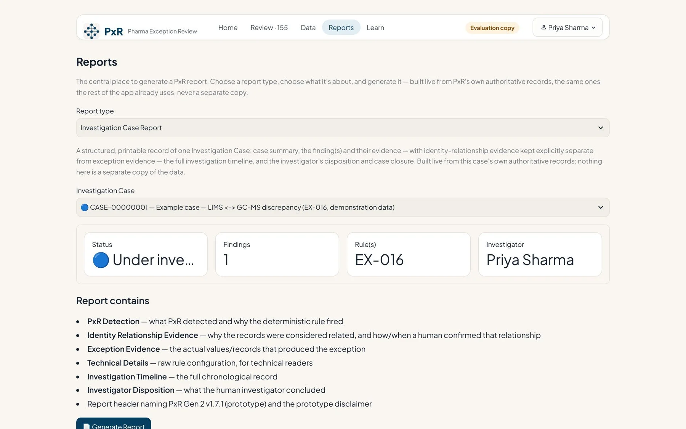Click the blue status dot in Status card
This screenshot has height=429, width=686.
point(101,260)
